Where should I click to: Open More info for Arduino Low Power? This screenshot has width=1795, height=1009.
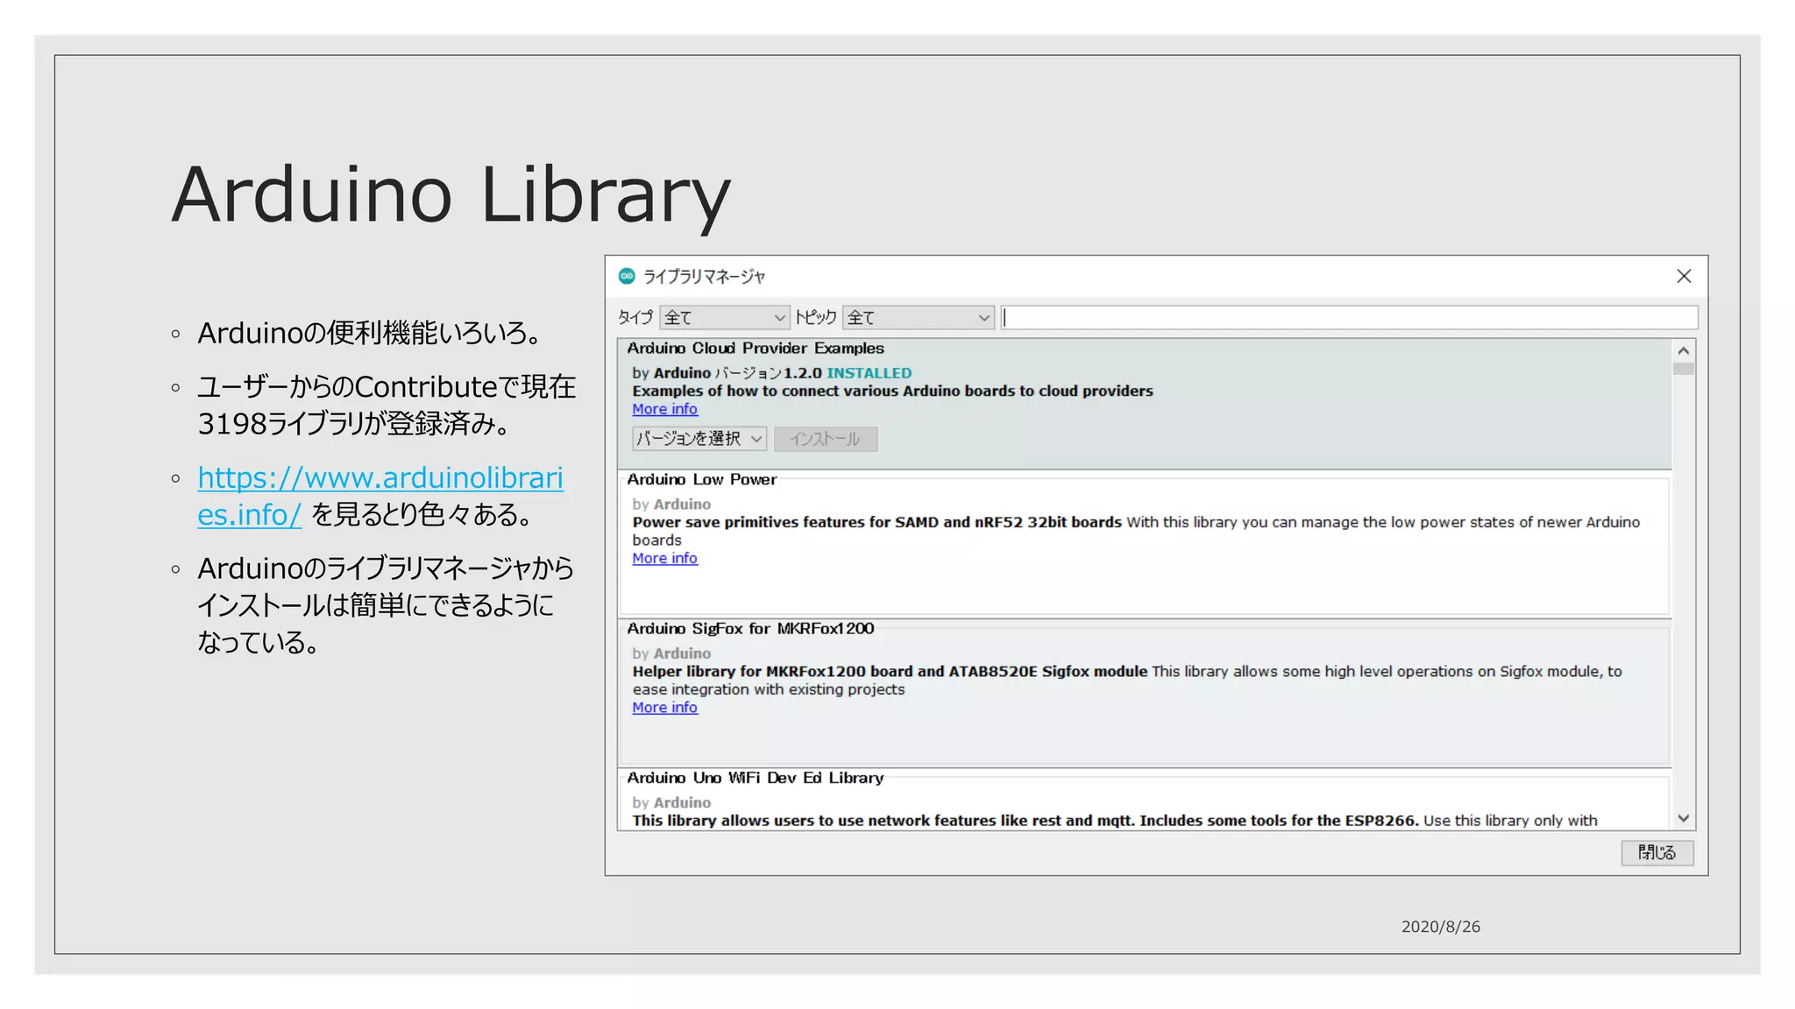[x=664, y=558]
